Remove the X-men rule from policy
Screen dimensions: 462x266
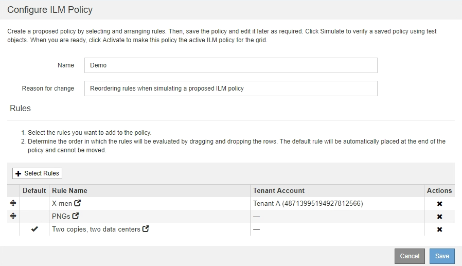pyautogui.click(x=439, y=204)
